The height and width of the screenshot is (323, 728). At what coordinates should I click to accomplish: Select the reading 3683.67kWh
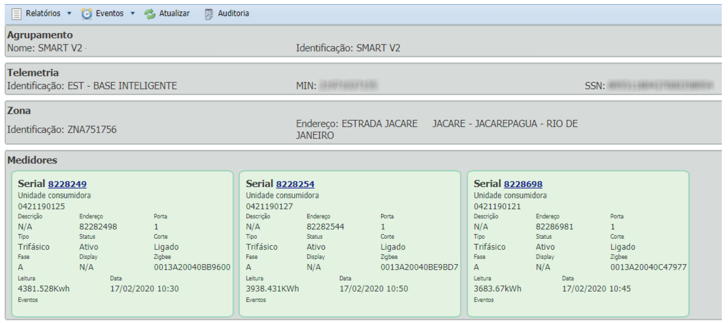click(498, 289)
